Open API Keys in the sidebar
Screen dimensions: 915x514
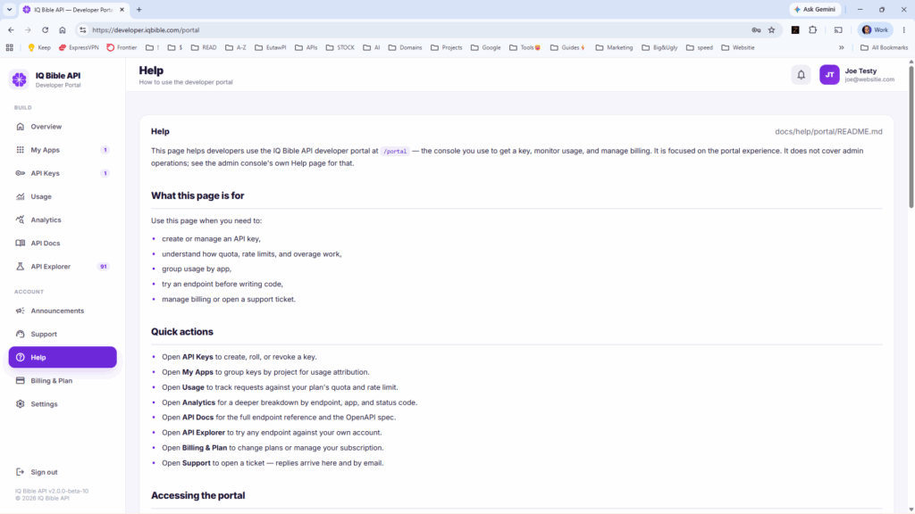coord(63,173)
